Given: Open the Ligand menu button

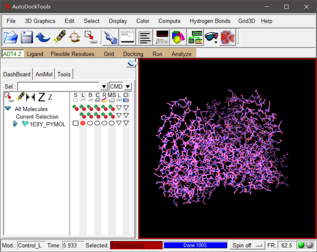Looking at the screenshot, I should (x=35, y=54).
